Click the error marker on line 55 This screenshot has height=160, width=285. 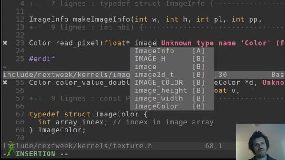click(x=5, y=83)
